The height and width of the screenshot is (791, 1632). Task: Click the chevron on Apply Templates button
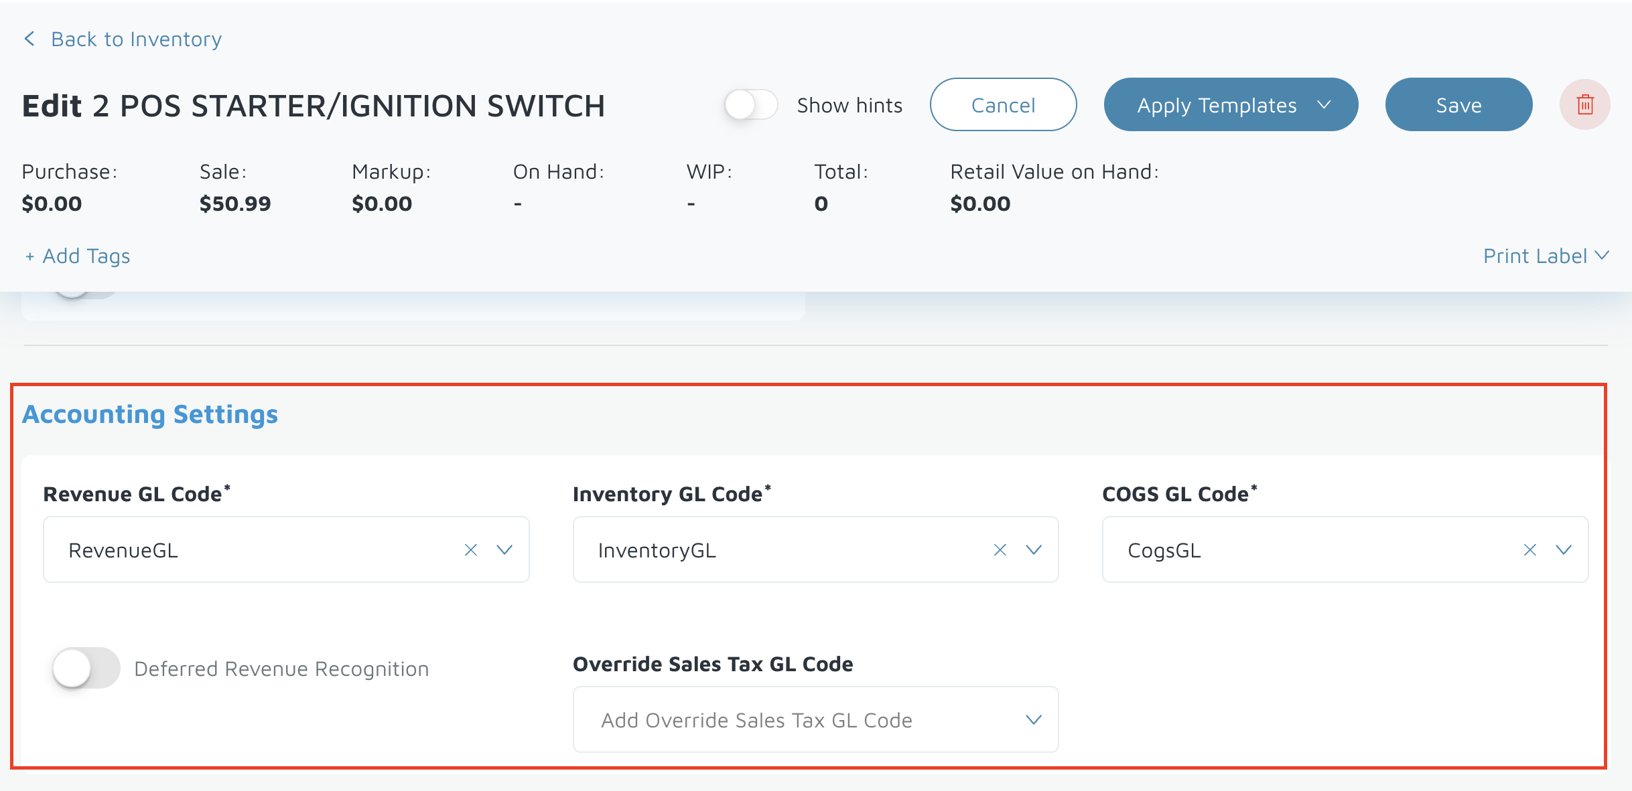pos(1324,105)
